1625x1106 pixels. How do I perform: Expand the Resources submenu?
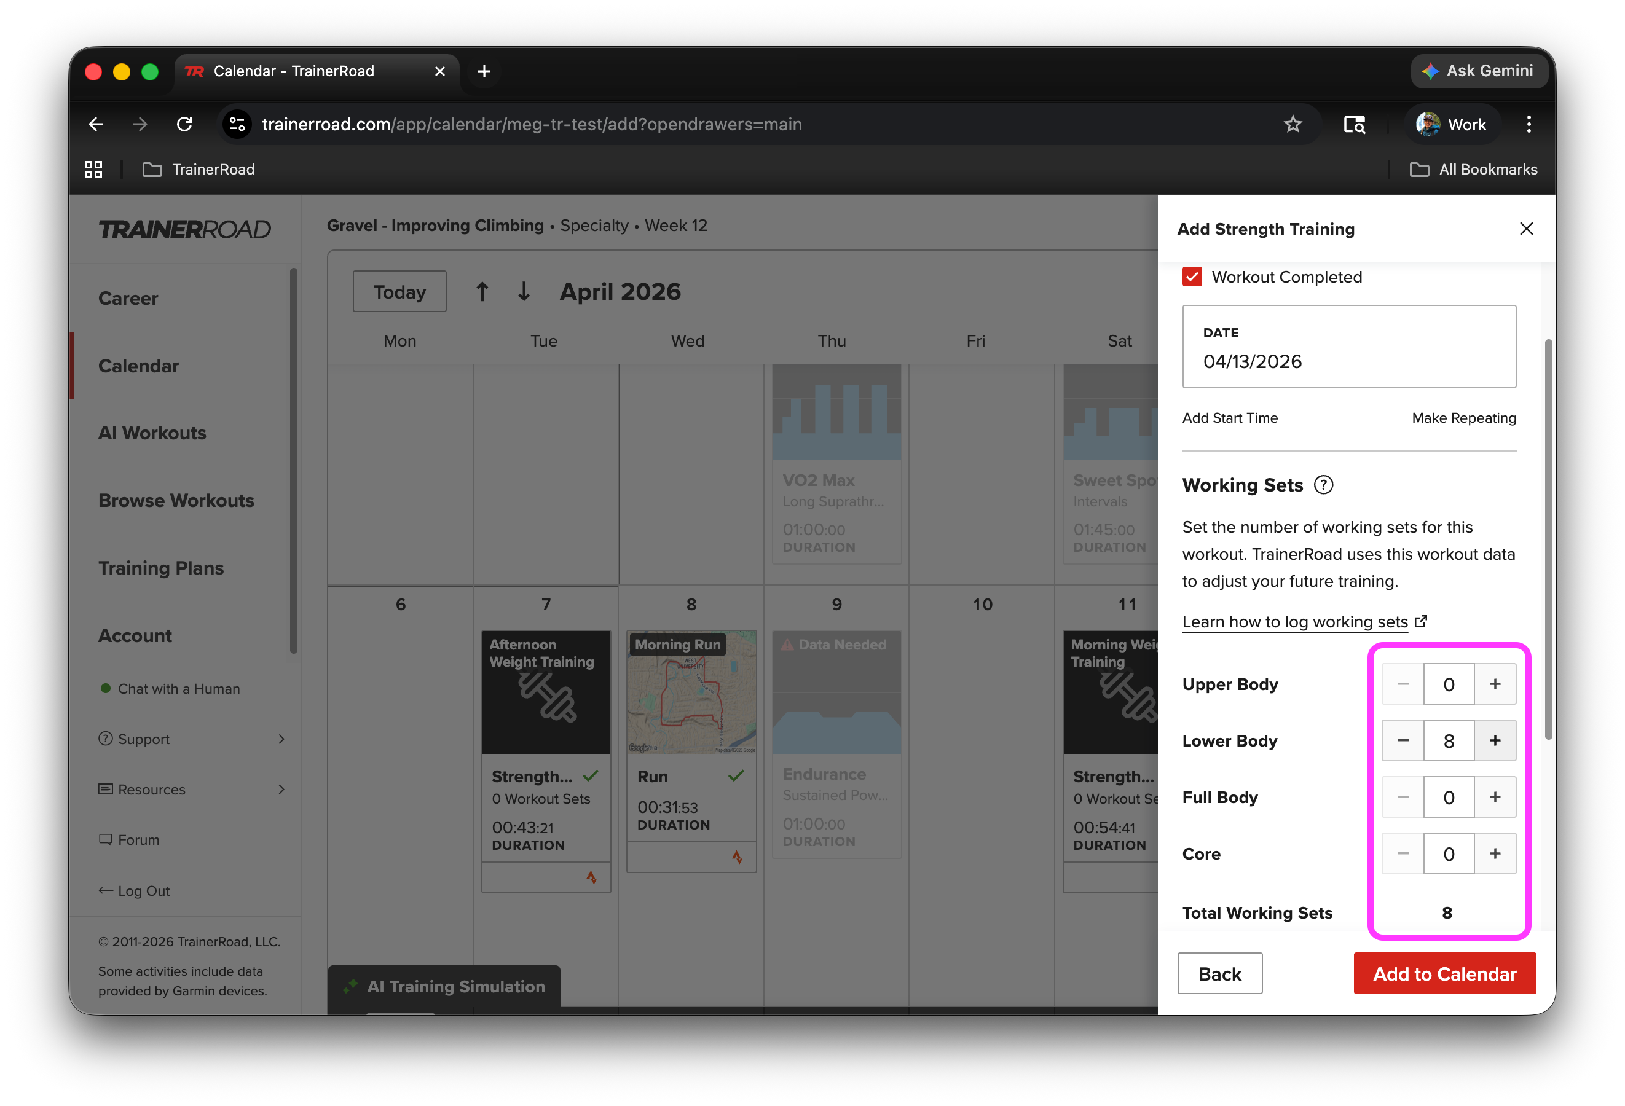[x=192, y=790]
